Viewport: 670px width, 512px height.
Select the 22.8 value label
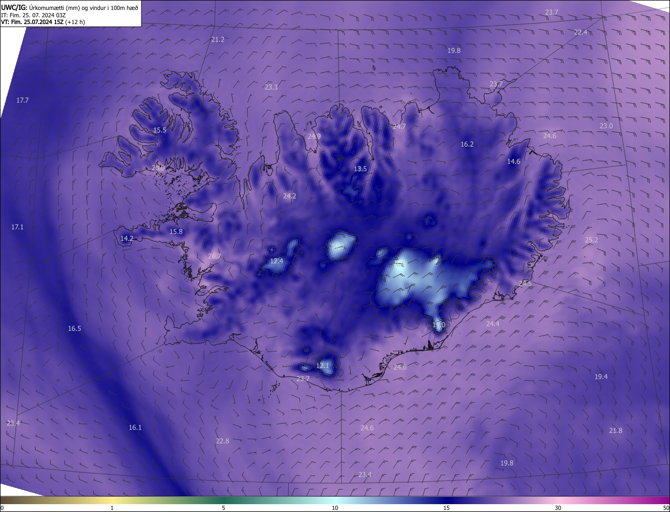point(222,441)
